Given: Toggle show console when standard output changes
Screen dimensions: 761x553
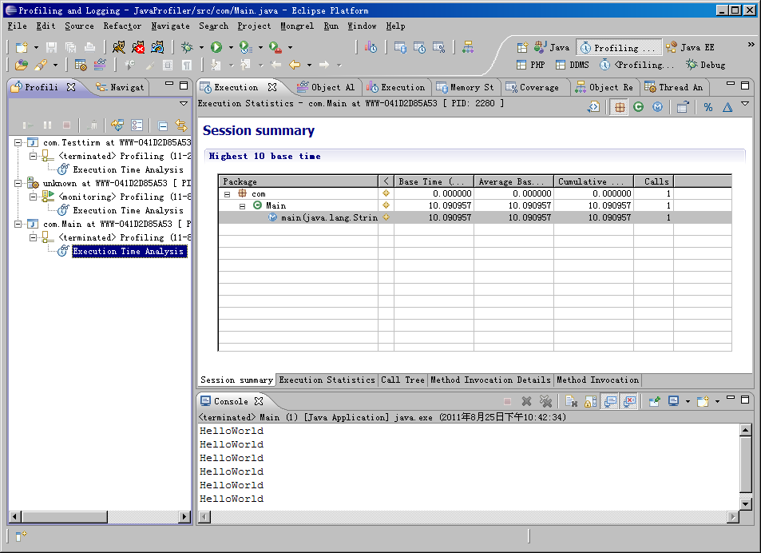Looking at the screenshot, I should click(x=610, y=401).
